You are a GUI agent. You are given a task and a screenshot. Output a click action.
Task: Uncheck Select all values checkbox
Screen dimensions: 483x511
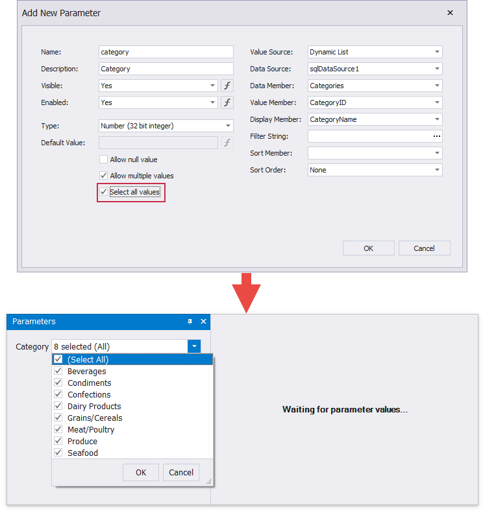tap(103, 192)
